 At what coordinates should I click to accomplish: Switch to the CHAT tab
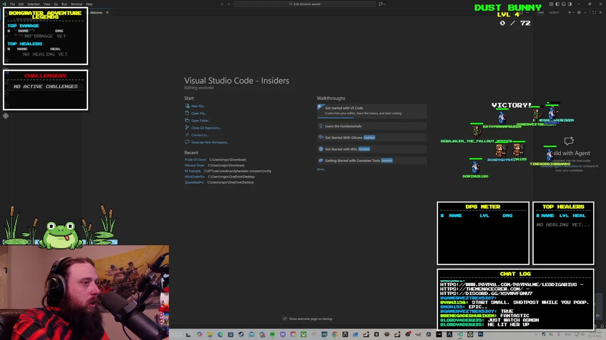541,12
